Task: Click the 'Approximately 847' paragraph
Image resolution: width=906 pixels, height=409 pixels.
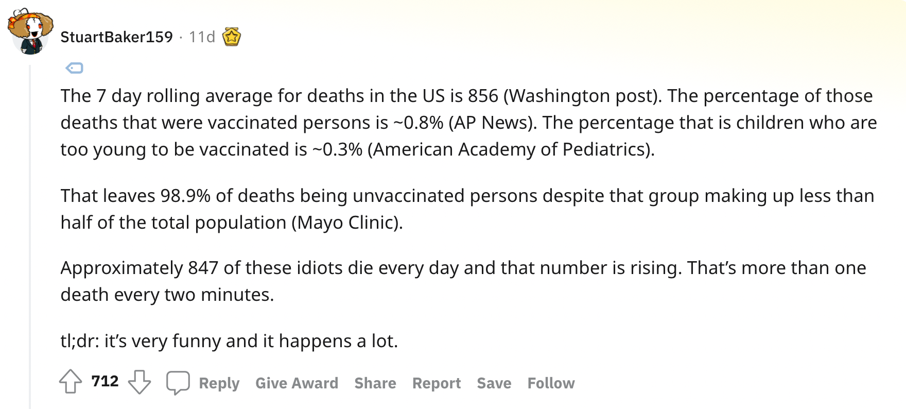Action: [x=463, y=281]
